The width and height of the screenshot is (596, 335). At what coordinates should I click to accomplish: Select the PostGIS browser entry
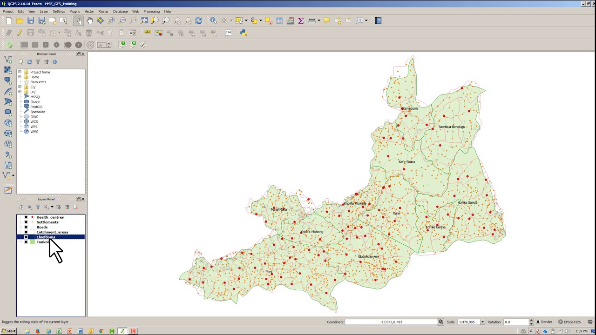click(x=36, y=107)
